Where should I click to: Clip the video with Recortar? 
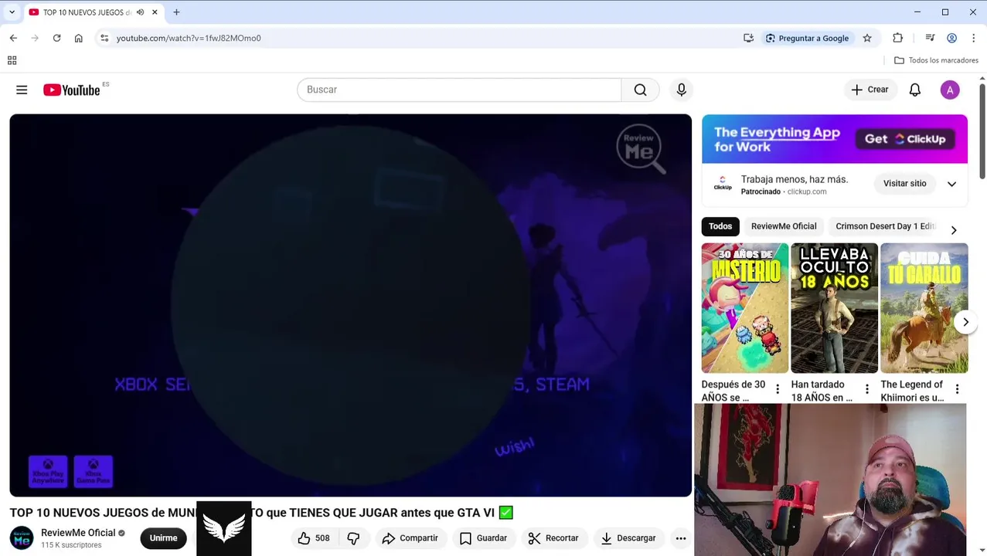[553, 538]
